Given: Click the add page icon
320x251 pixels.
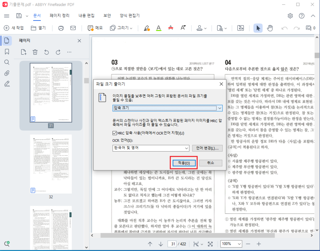Looking at the screenshot, I should [24, 52].
